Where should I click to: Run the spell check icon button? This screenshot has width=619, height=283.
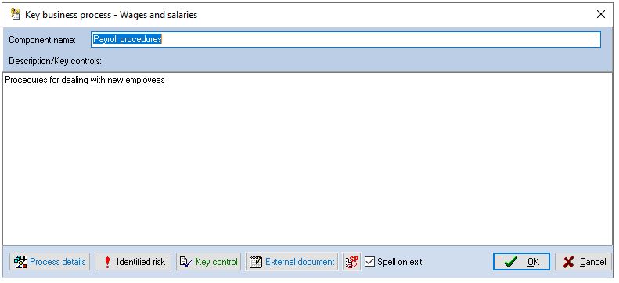click(351, 262)
